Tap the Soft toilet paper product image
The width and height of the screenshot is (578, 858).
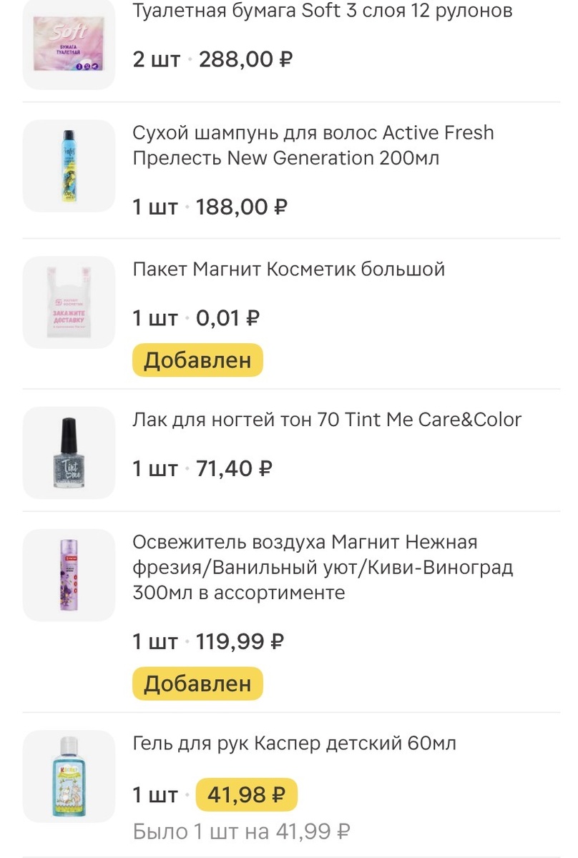pos(69,44)
